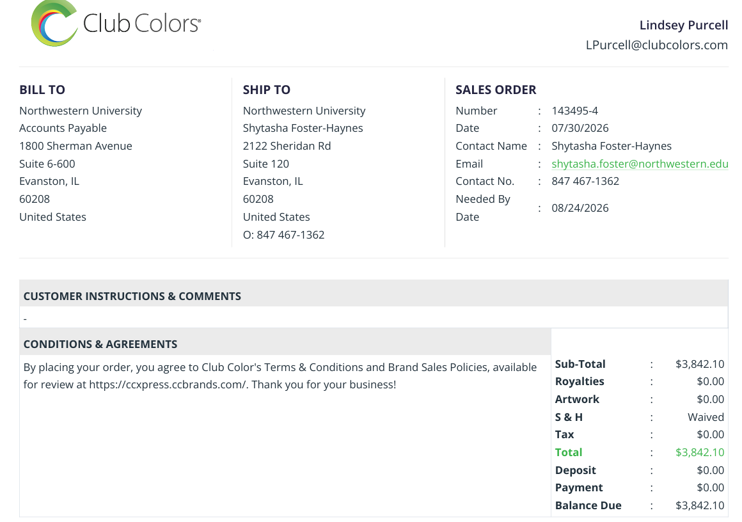This screenshot has width=742, height=522.
Task: Click the Tax amount $0.00
Action: [710, 434]
